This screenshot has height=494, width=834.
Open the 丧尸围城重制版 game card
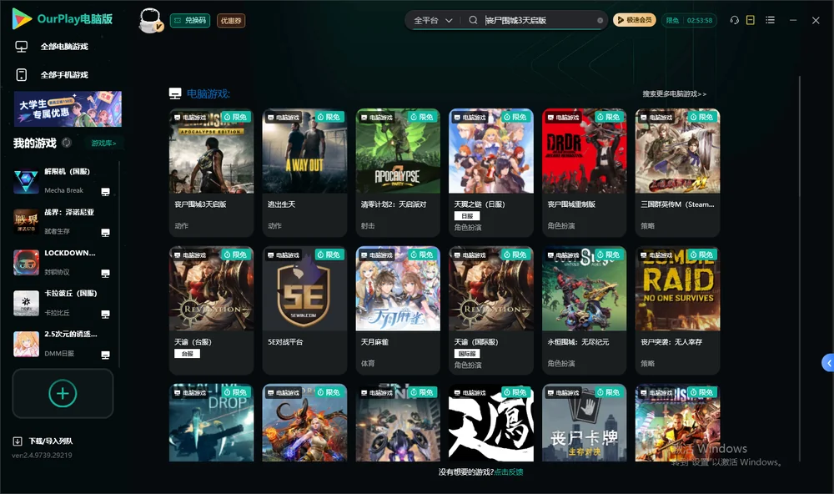click(584, 173)
